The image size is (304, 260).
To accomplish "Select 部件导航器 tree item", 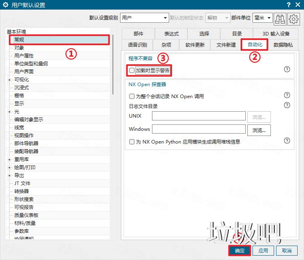I will (x=26, y=144).
